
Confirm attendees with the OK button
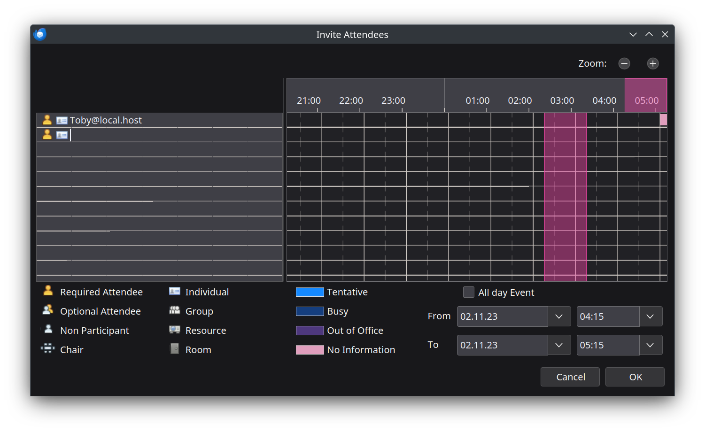click(635, 377)
